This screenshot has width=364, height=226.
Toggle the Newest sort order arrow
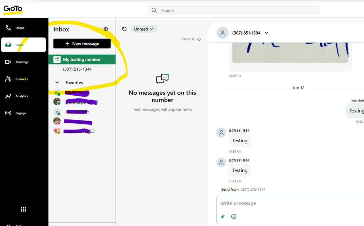199,39
